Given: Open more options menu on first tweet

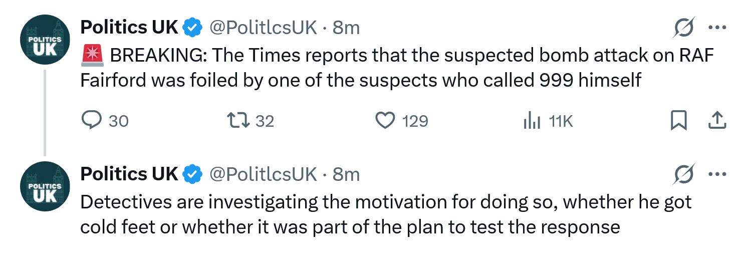Looking at the screenshot, I should point(717,28).
